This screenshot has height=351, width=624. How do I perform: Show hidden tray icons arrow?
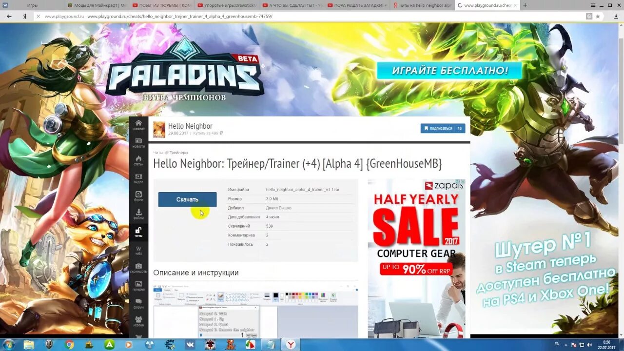(565, 345)
